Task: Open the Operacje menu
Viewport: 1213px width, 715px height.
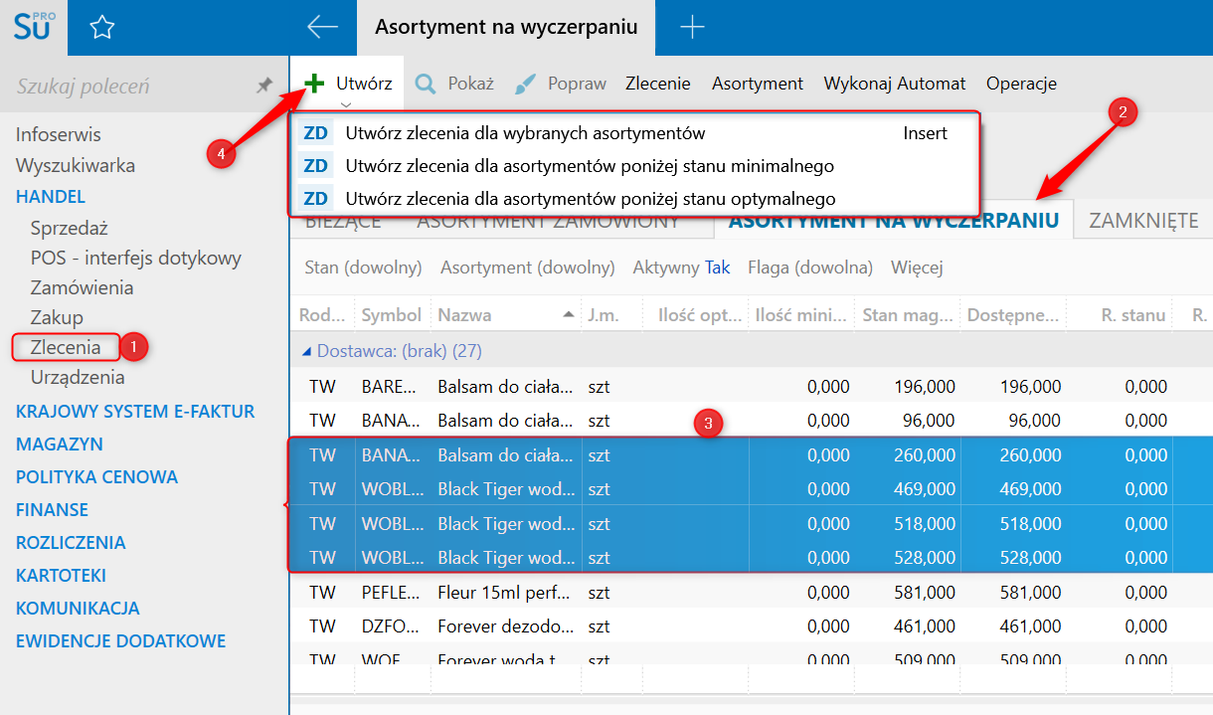Action: coord(1021,84)
